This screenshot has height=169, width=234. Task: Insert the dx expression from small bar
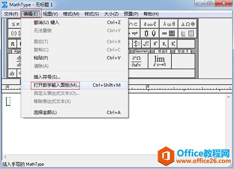tap(12, 73)
